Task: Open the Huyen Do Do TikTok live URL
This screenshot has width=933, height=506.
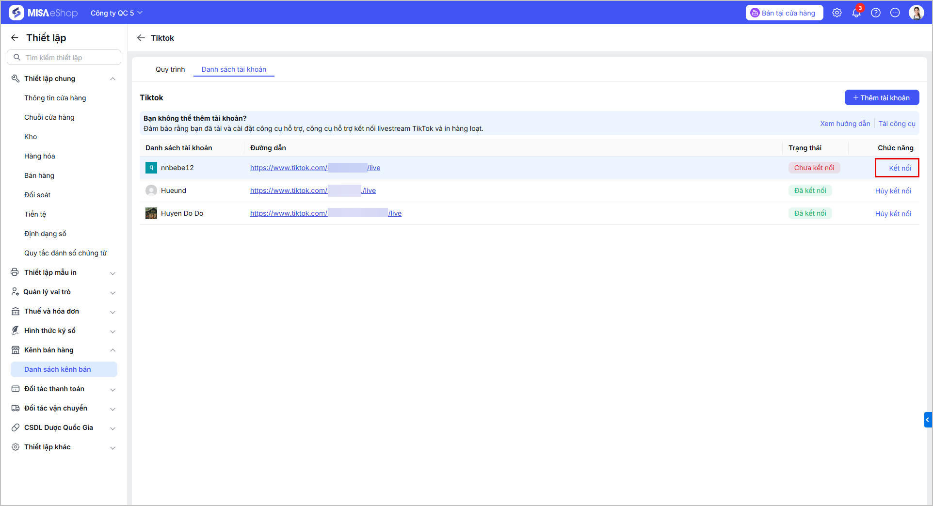Action: tap(326, 213)
